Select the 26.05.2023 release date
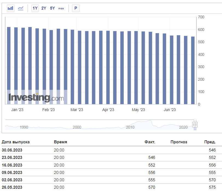Viewport: 222px width, 192px height. [x=12, y=187]
